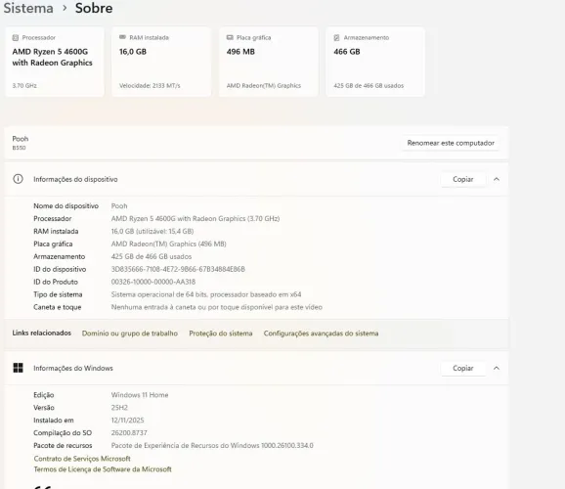The image size is (565, 489).
Task: Copy device information with Copiar button
Action: [x=463, y=179]
